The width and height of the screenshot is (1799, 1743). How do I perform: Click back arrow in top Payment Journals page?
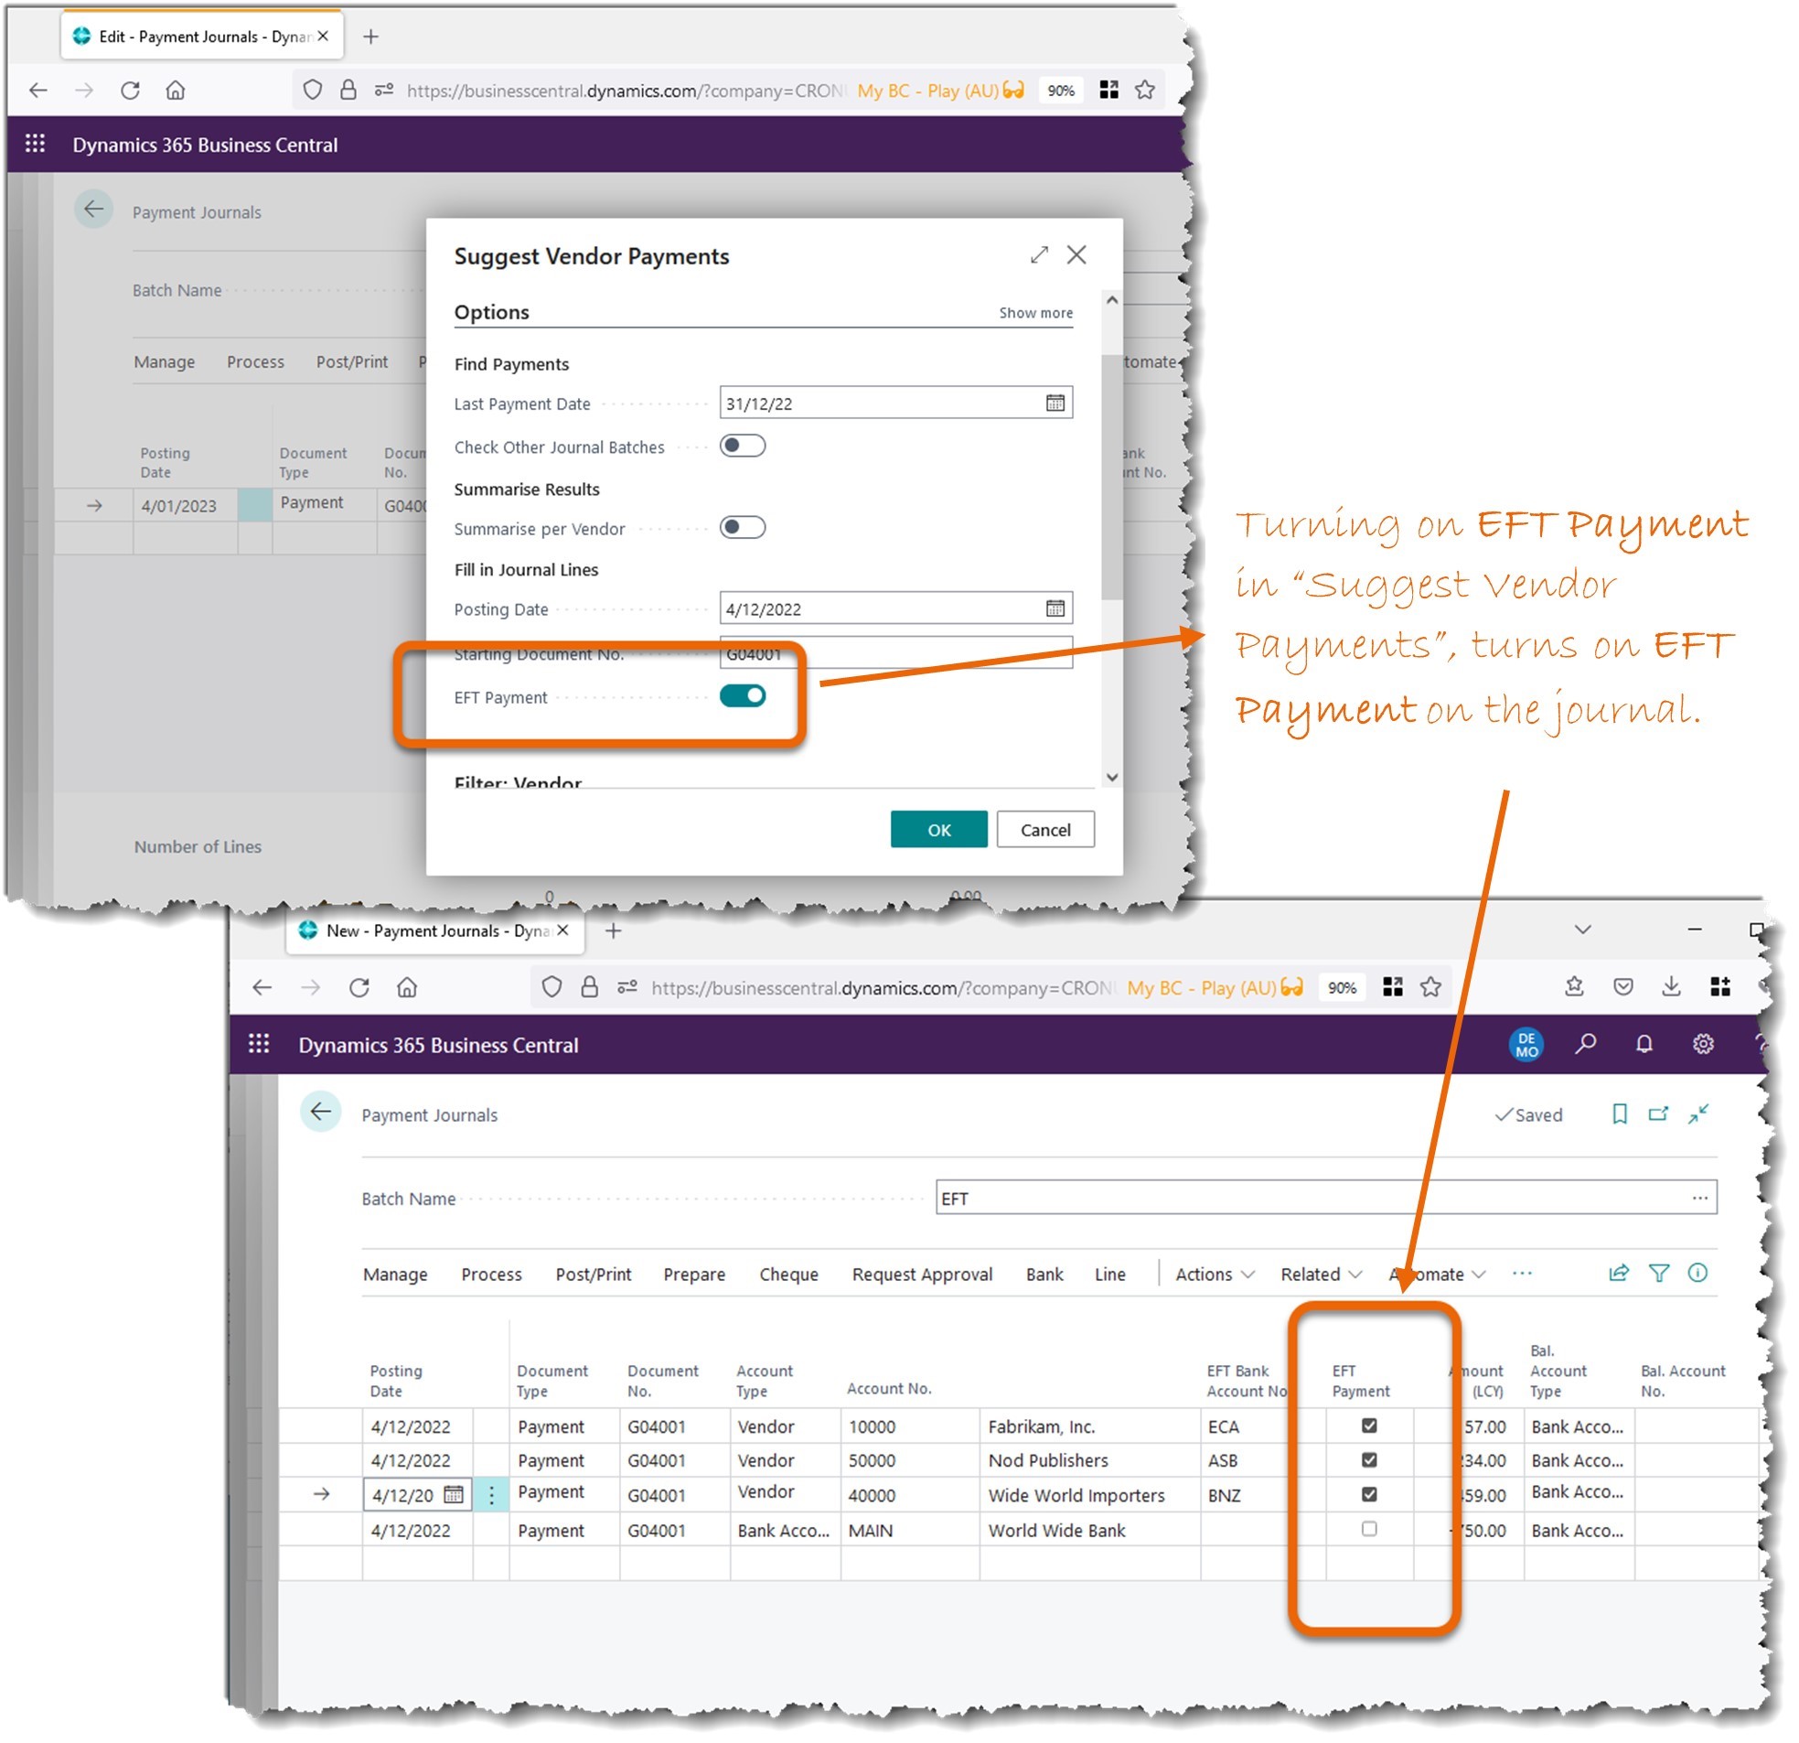click(93, 210)
